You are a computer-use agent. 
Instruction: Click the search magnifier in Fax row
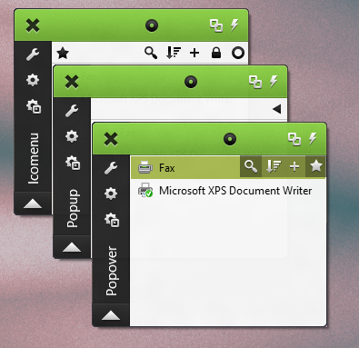pos(251,166)
